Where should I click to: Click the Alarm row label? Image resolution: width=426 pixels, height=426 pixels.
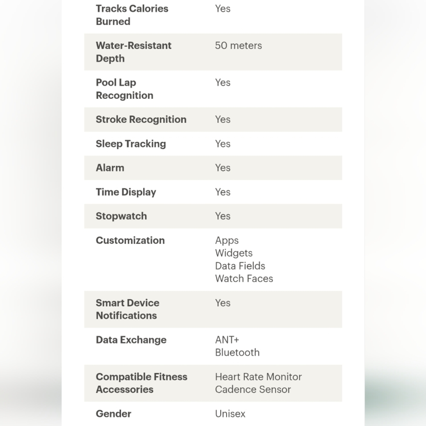pyautogui.click(x=110, y=167)
